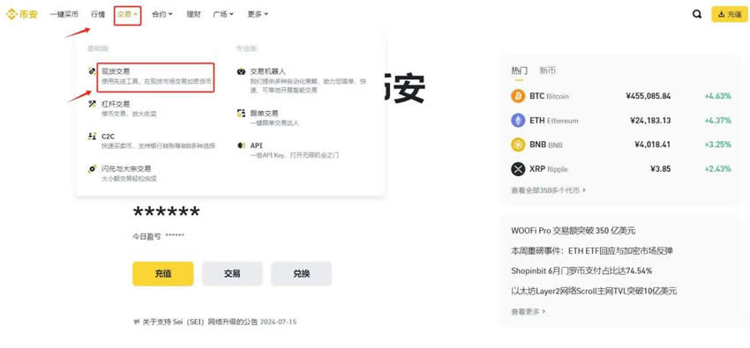Expand the 合约 dropdown menu
Screen dimensions: 750x348
[162, 14]
